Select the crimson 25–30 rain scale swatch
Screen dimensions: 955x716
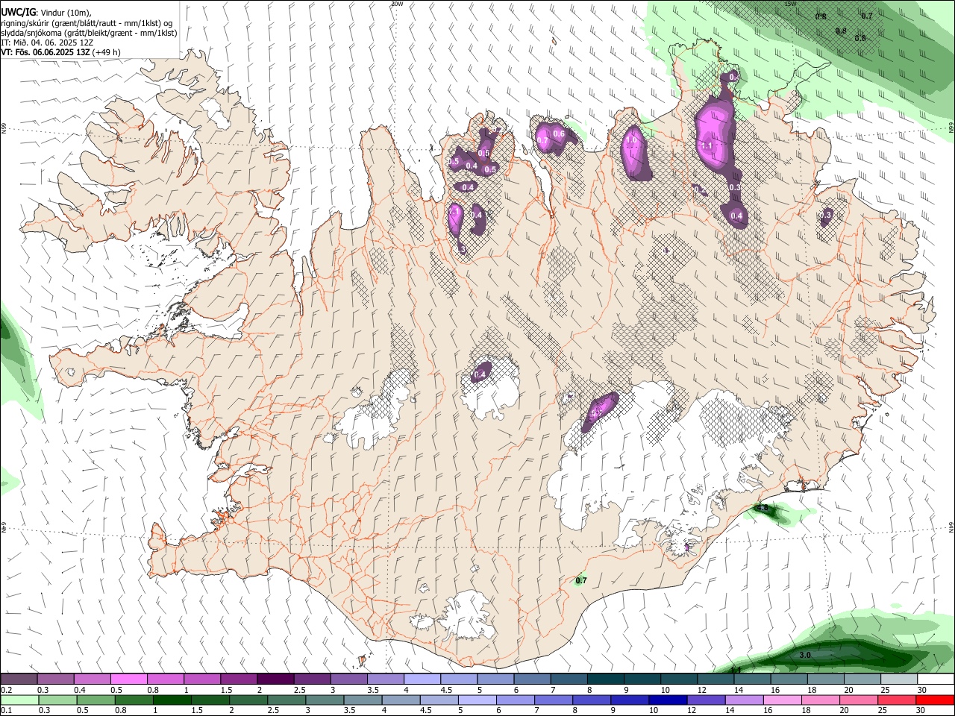coord(897,700)
